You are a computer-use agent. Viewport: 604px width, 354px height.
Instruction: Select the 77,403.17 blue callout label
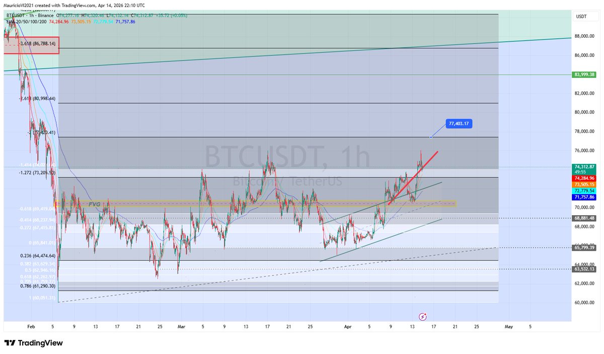pos(459,123)
